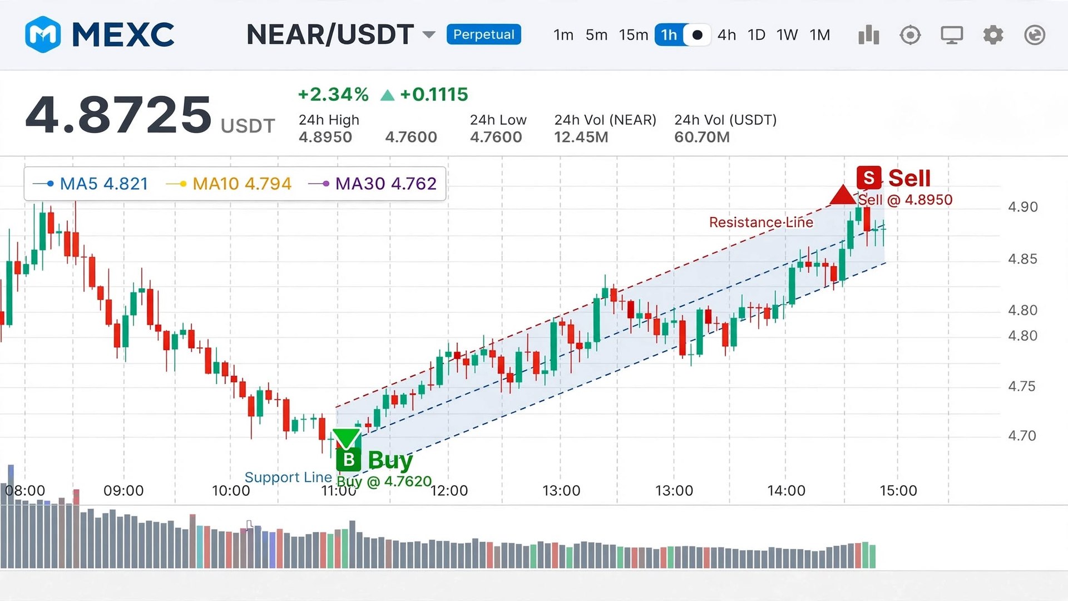This screenshot has width=1068, height=601.
Task: Switch to the 1m timeframe
Action: pyautogui.click(x=563, y=35)
